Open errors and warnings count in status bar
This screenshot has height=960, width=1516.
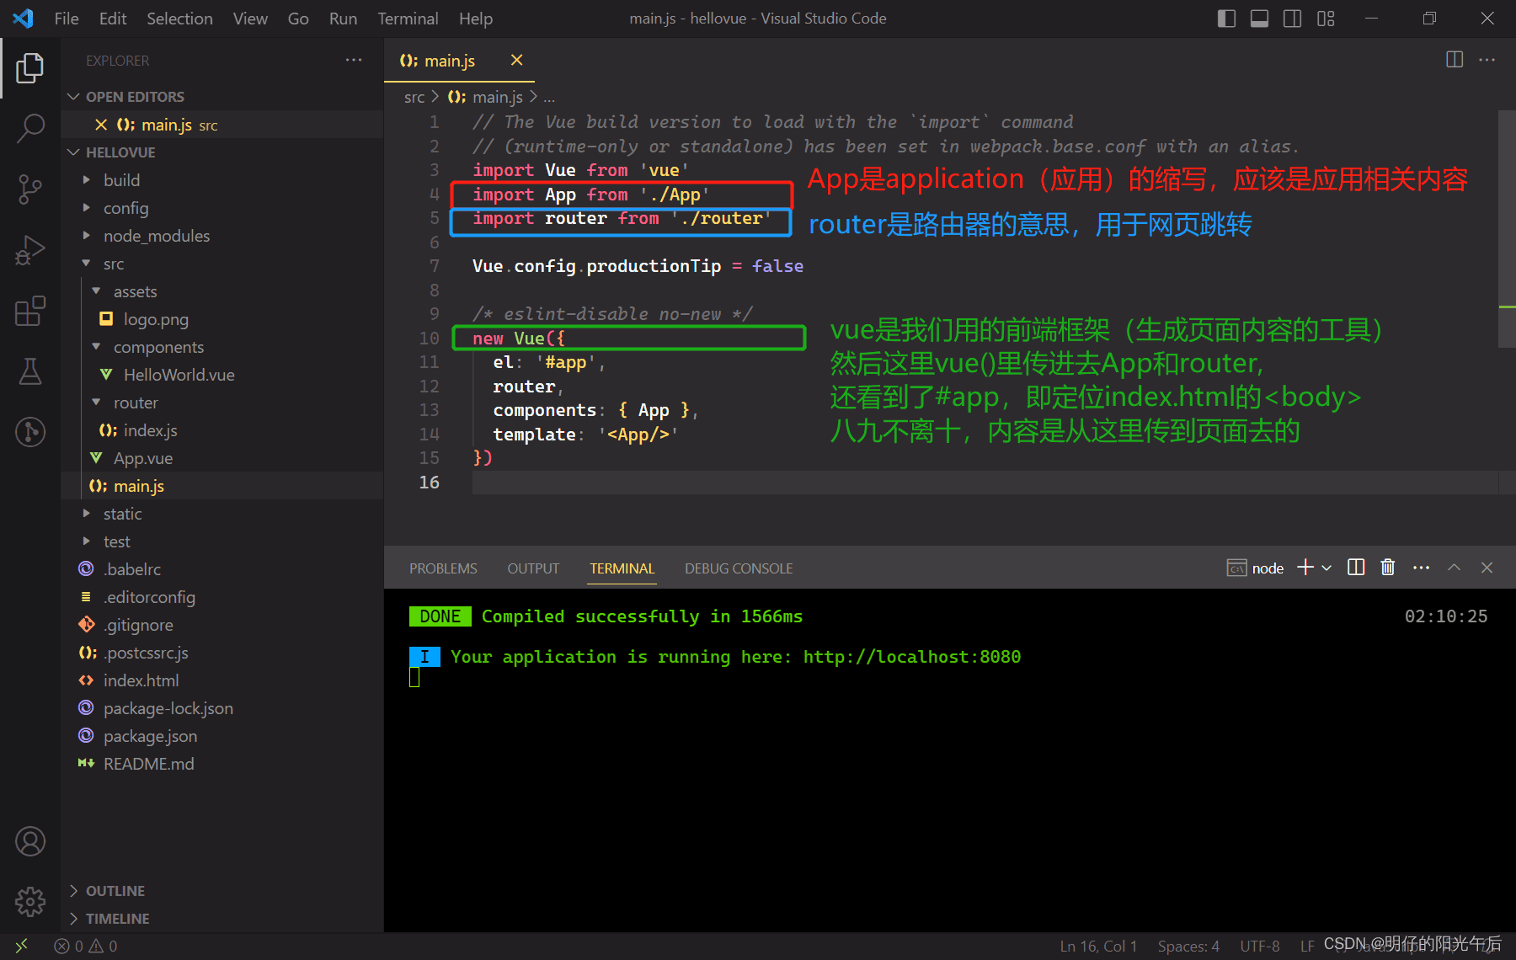86,946
